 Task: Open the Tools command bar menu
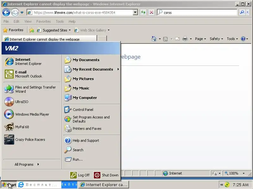point(232,39)
